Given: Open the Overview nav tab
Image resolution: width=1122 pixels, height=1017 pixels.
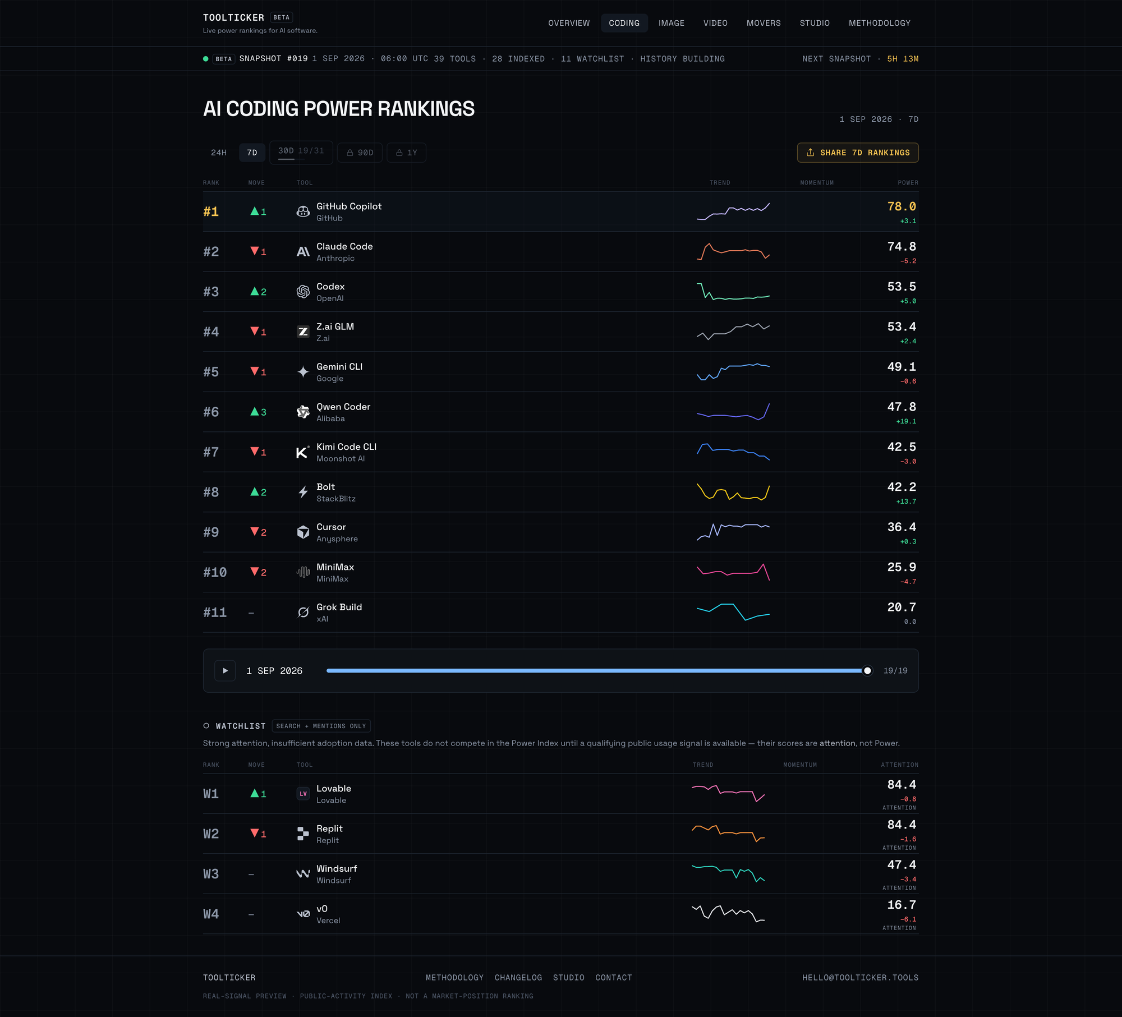Looking at the screenshot, I should click(569, 23).
